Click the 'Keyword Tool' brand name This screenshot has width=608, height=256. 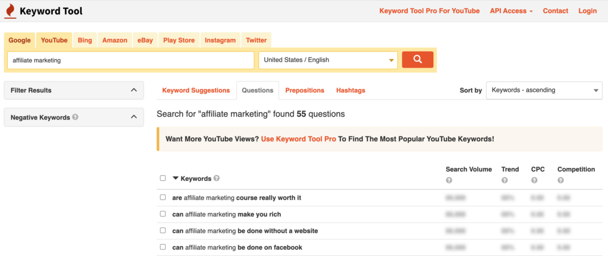(51, 11)
